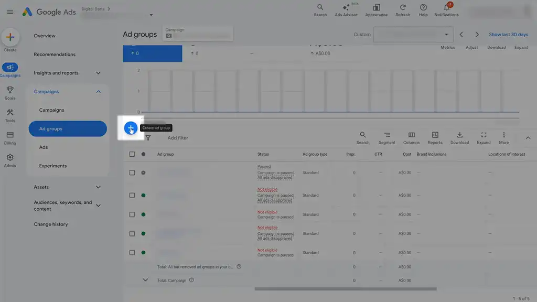Open the account selector dropdown arrow
Image resolution: width=537 pixels, height=302 pixels.
coord(151,15)
